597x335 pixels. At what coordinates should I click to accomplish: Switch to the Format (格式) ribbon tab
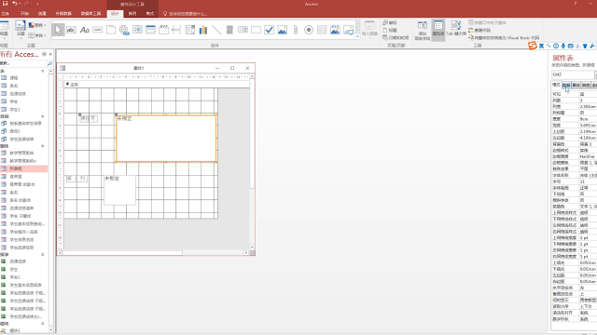[x=149, y=13]
